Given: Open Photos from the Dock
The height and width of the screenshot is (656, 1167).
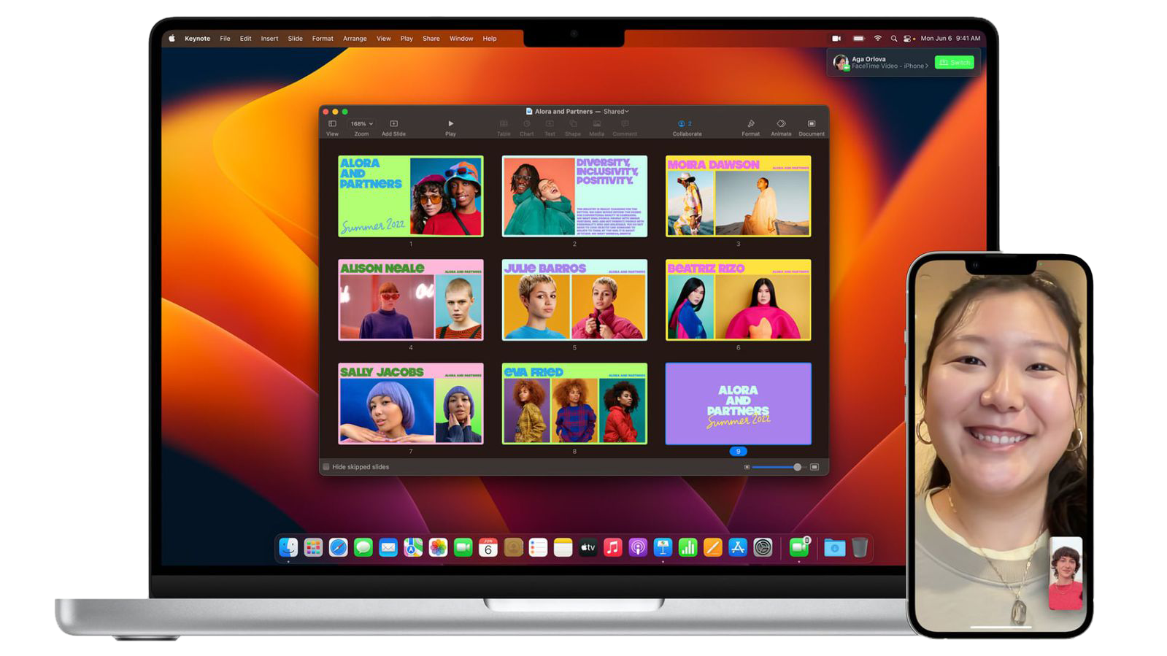Looking at the screenshot, I should [x=438, y=547].
